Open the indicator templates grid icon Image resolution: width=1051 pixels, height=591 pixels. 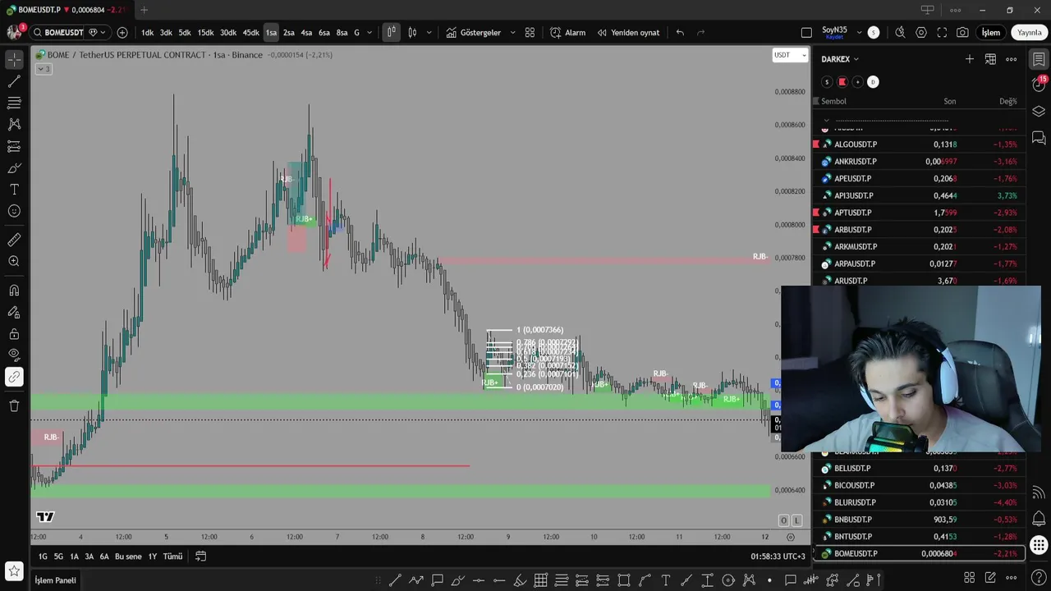click(x=530, y=33)
